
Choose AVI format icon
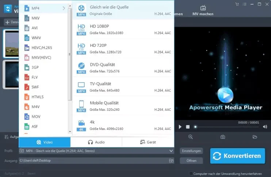click(27, 28)
